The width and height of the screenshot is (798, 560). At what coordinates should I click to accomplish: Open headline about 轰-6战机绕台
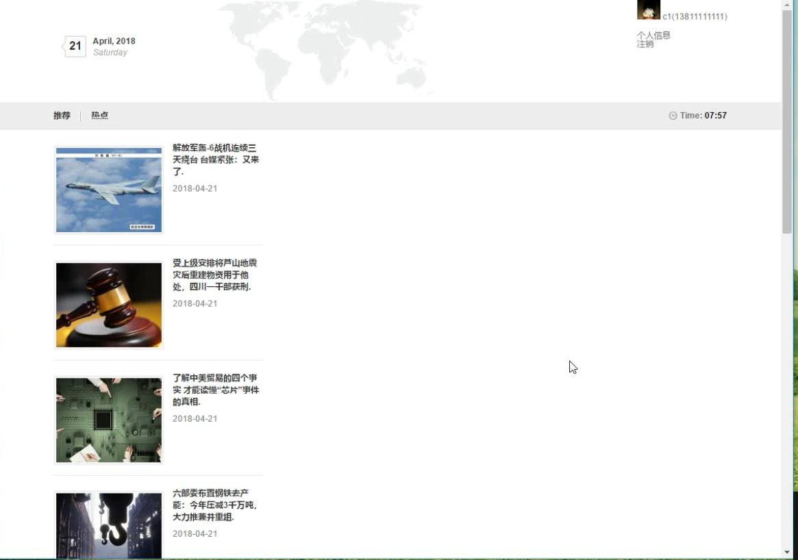coord(216,160)
